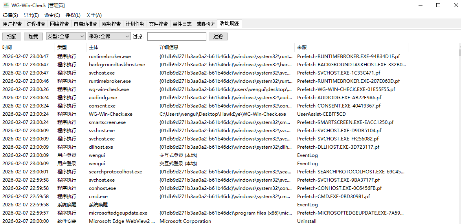
Task: Select the cmd.exe program execution row
Action: pos(98,197)
